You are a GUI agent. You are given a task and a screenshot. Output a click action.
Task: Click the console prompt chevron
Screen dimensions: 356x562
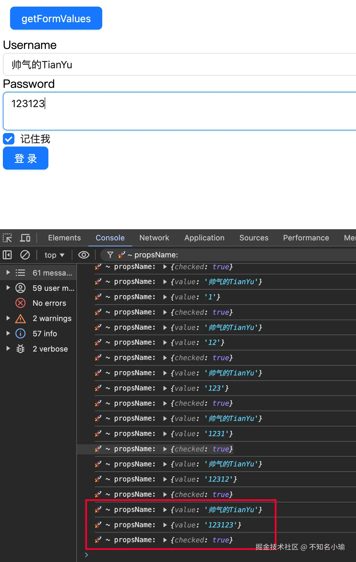pos(86,555)
